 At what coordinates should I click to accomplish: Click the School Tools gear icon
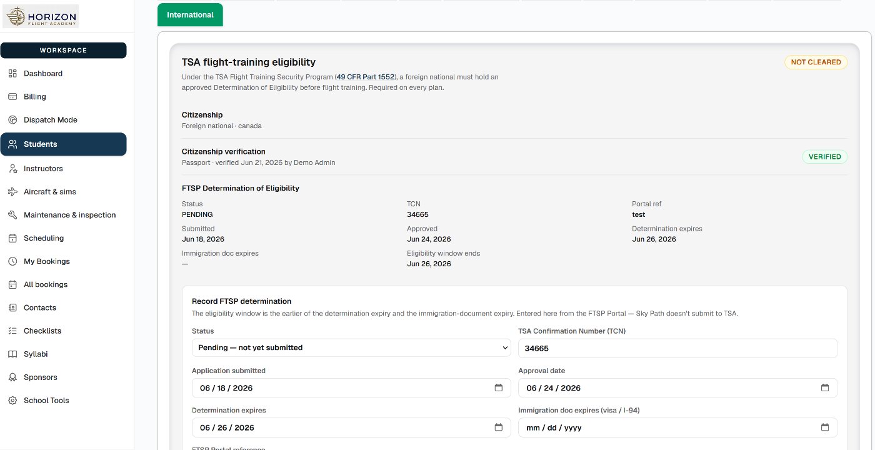click(12, 401)
